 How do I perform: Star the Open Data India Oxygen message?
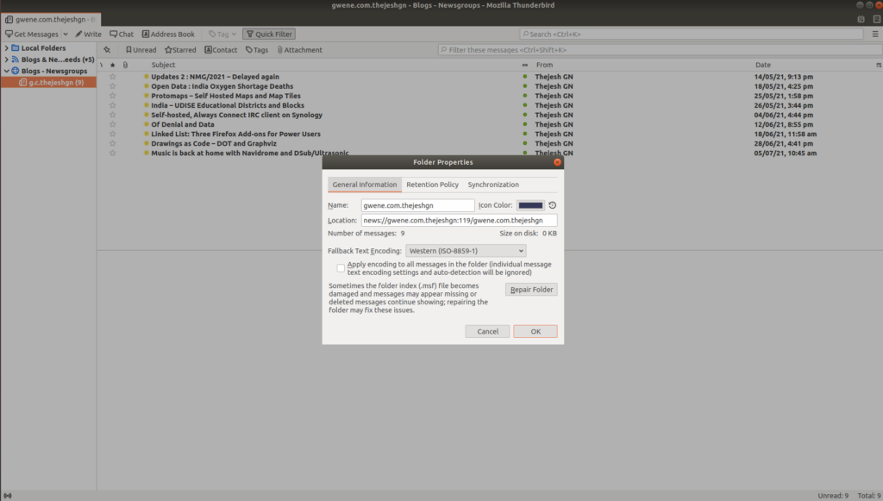(113, 86)
